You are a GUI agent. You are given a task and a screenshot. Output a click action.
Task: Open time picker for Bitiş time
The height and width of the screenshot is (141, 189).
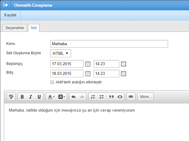(124, 74)
